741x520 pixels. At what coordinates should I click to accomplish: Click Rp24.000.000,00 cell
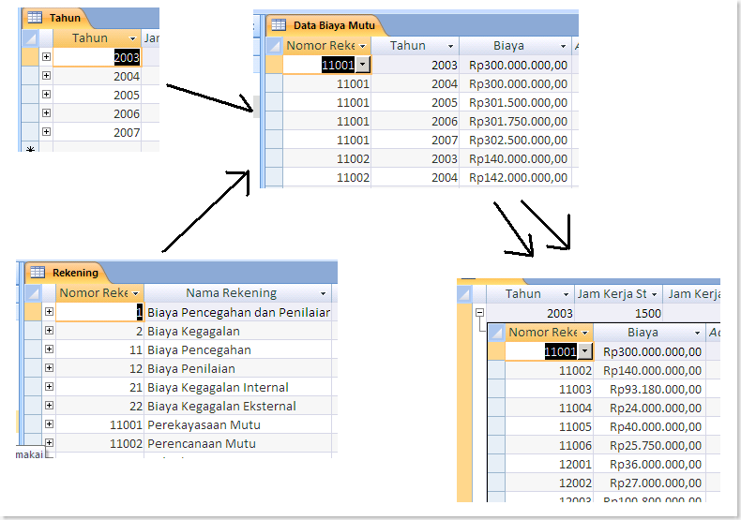pyautogui.click(x=649, y=409)
